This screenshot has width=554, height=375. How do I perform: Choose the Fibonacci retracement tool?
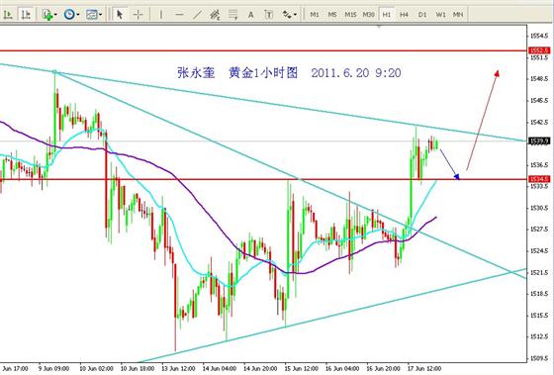click(x=232, y=15)
